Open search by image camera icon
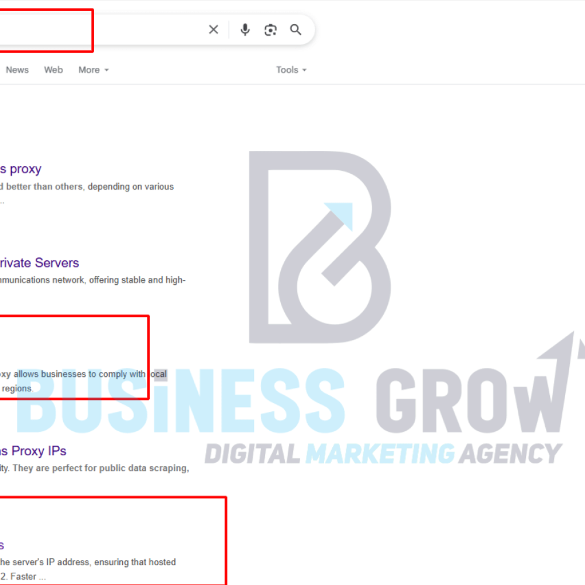The image size is (585, 585). pyautogui.click(x=270, y=30)
